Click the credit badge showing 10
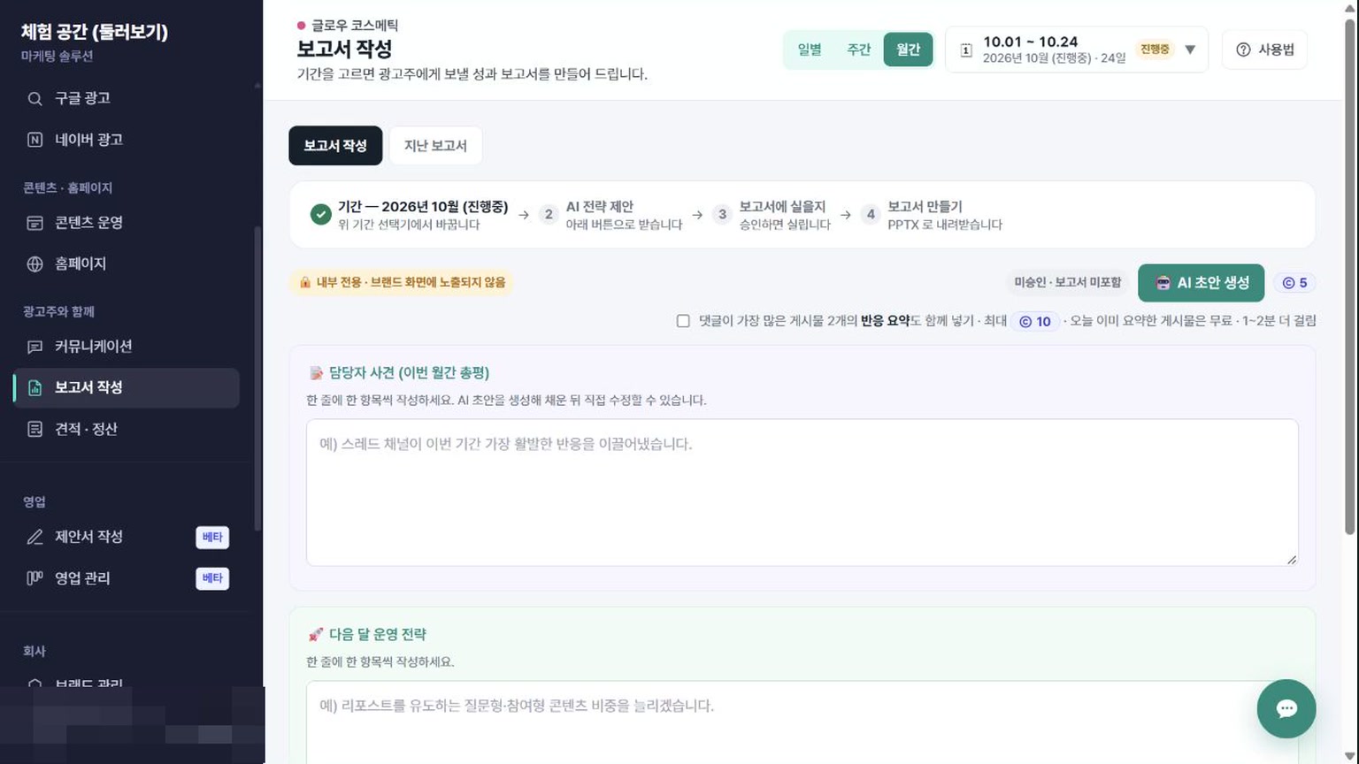1359x764 pixels. coord(1035,321)
